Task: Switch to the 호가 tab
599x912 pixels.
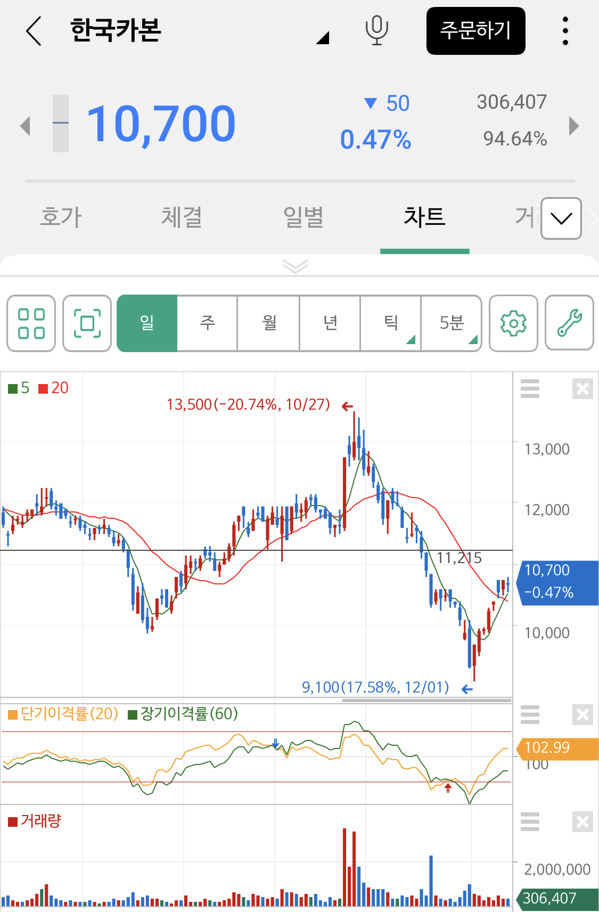Action: 61,217
